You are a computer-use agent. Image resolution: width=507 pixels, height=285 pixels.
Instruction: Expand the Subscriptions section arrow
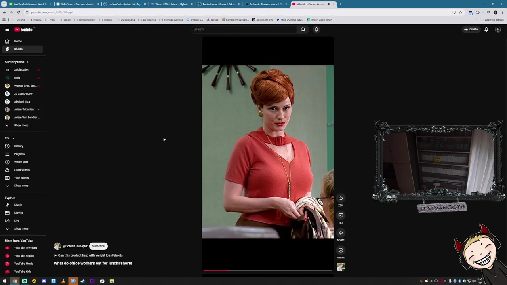[27, 62]
